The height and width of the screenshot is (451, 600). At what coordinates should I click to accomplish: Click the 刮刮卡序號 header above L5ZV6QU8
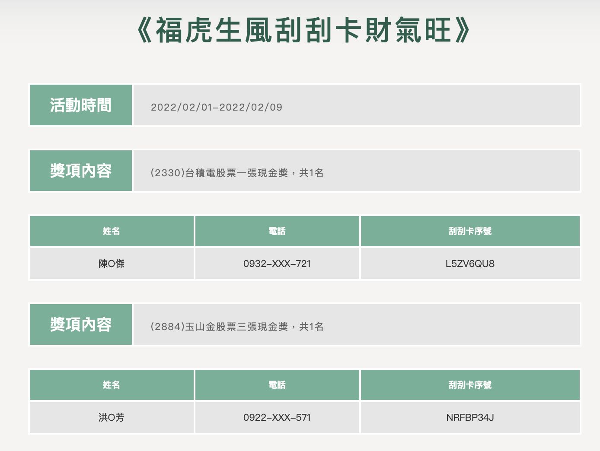pyautogui.click(x=470, y=231)
